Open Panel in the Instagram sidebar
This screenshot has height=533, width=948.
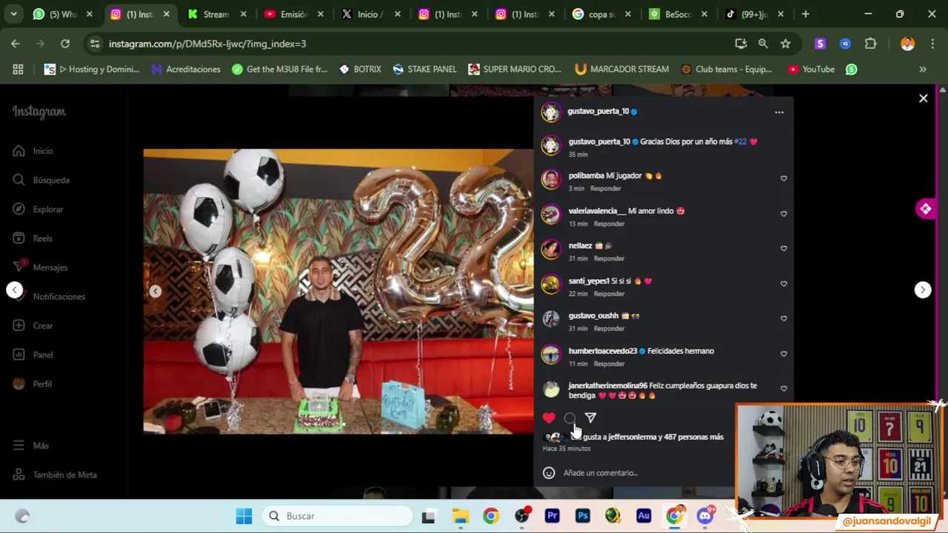tap(33, 355)
